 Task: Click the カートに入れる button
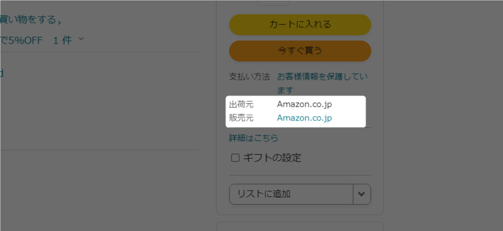coord(300,25)
